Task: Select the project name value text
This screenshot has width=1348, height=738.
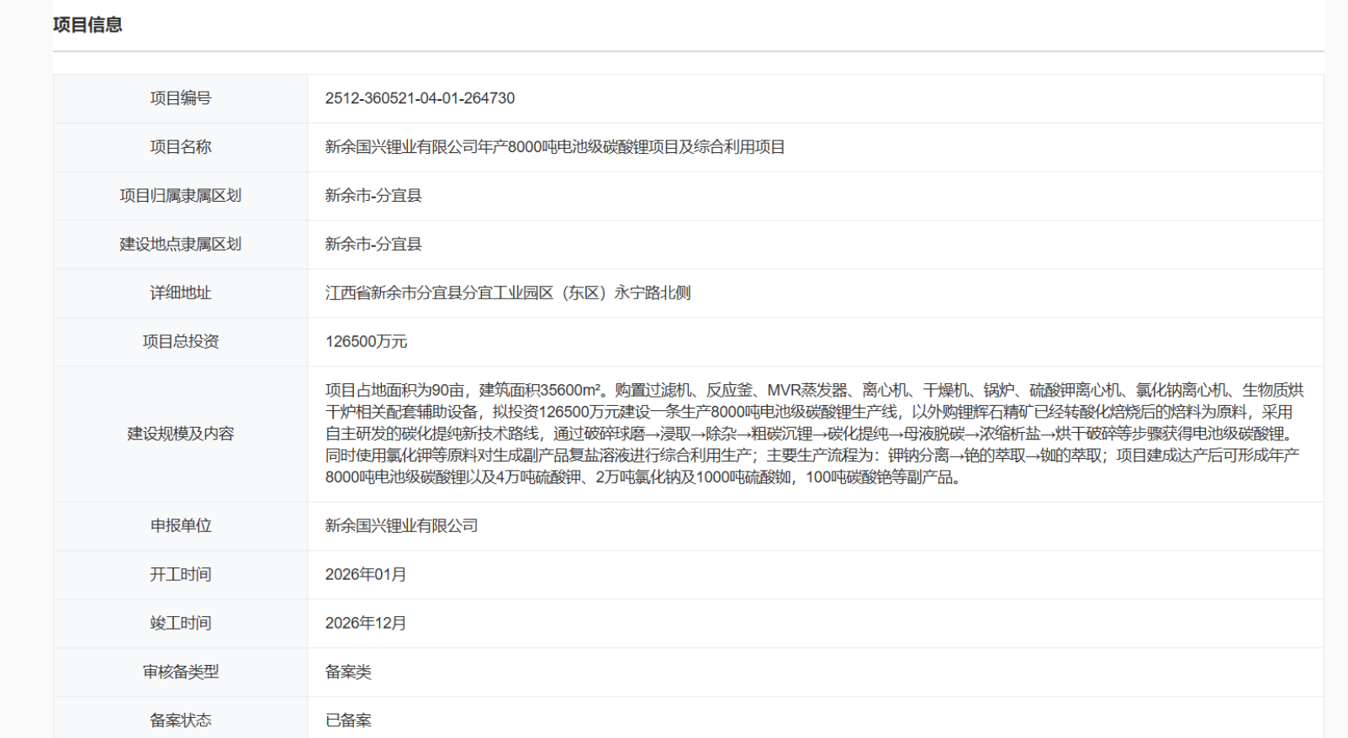Action: click(554, 147)
